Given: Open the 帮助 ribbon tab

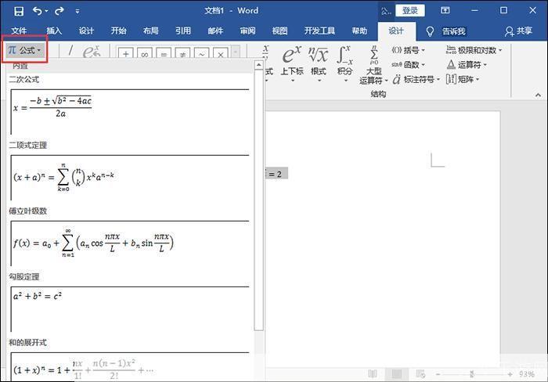Looking at the screenshot, I should (x=359, y=31).
